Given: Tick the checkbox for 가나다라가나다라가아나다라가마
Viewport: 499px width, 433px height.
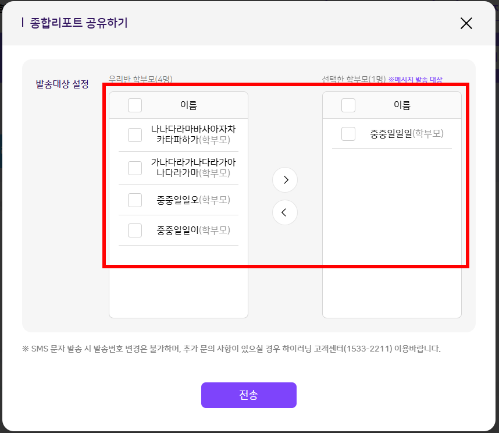Looking at the screenshot, I should coord(135,168).
